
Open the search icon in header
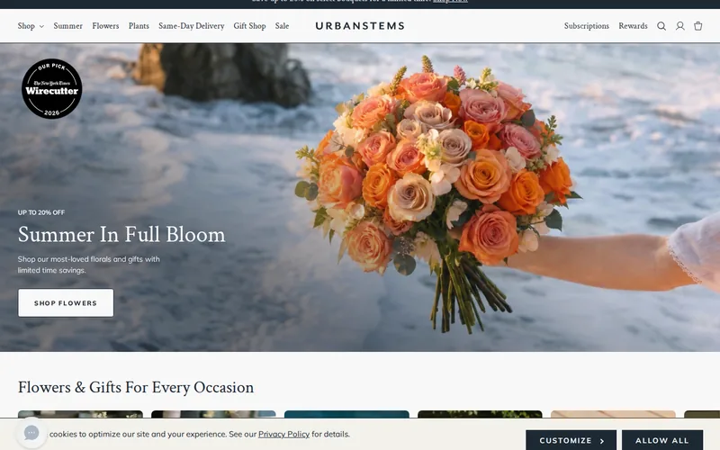point(661,26)
